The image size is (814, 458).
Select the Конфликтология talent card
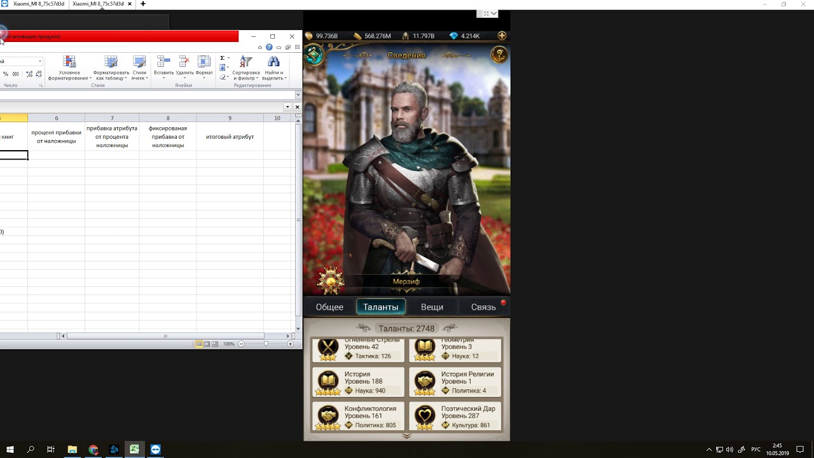click(x=358, y=416)
